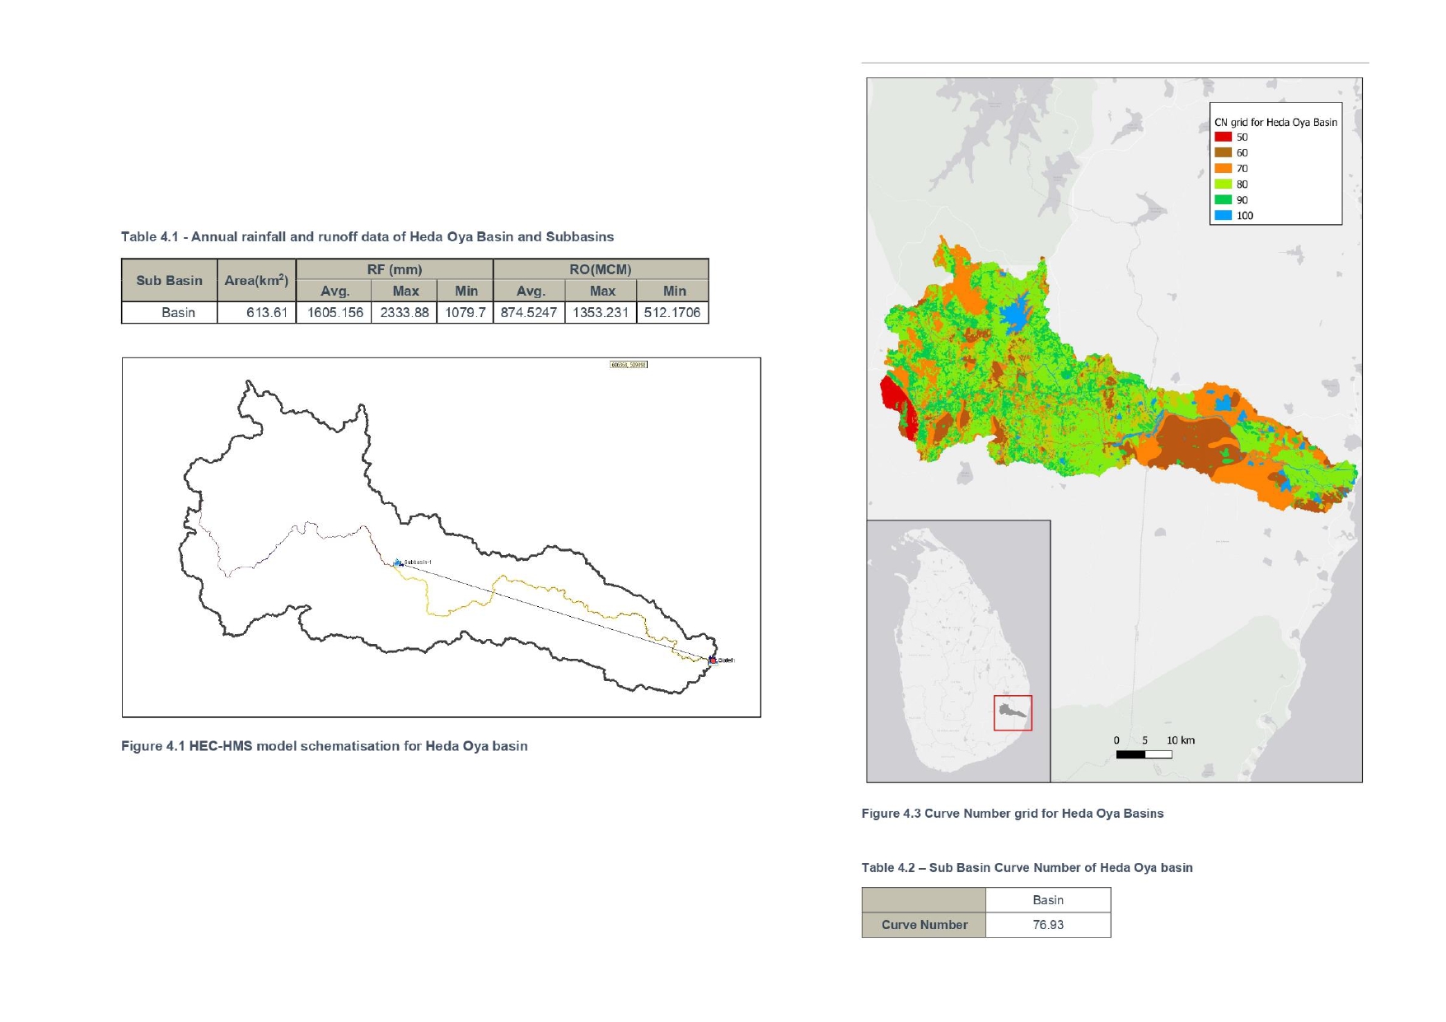Viewport: 1446px width, 1022px height.
Task: Click the red location box on inset map
Action: tap(1013, 713)
